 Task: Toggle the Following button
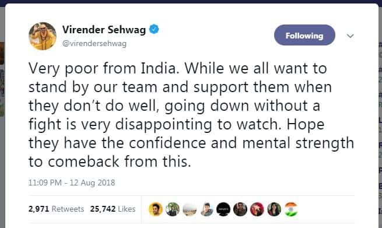(x=304, y=35)
